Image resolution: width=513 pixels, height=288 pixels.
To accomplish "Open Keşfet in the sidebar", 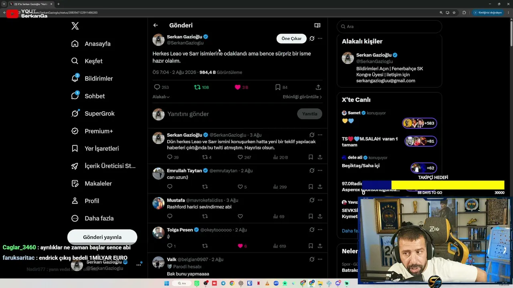I will 87,61.
